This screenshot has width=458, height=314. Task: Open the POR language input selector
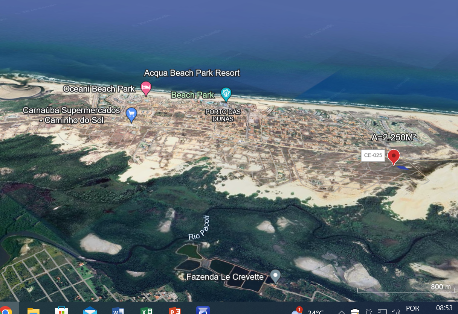point(412,308)
